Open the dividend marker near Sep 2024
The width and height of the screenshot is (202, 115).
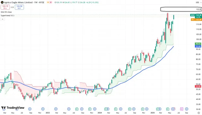[x=134, y=109]
